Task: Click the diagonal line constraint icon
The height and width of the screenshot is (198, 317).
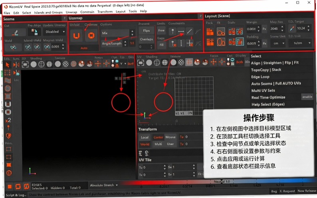Action: pos(189,32)
